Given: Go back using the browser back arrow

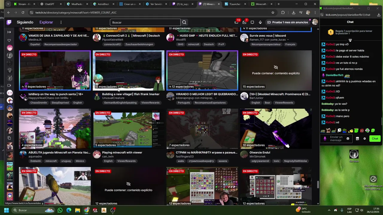Looking at the screenshot, I should (9, 13).
